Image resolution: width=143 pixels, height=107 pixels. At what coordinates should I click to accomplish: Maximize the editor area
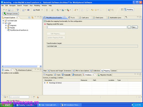pyautogui.click(x=140, y=17)
